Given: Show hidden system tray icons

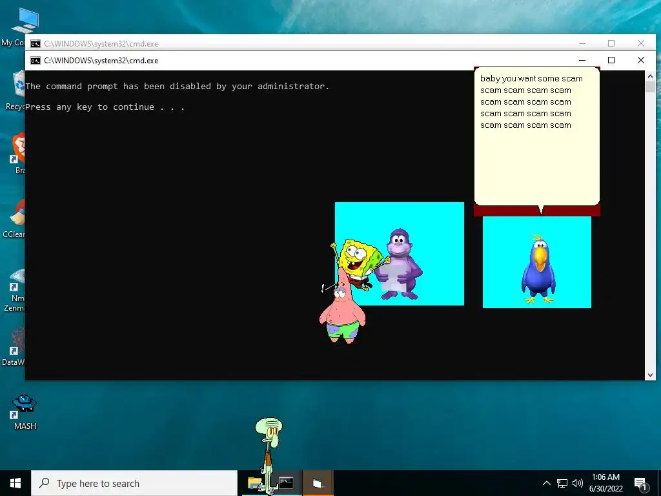Looking at the screenshot, I should point(546,483).
